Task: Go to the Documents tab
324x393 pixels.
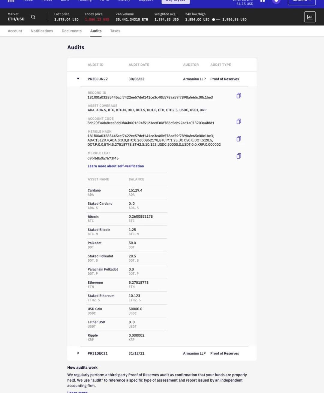Action: [72, 31]
